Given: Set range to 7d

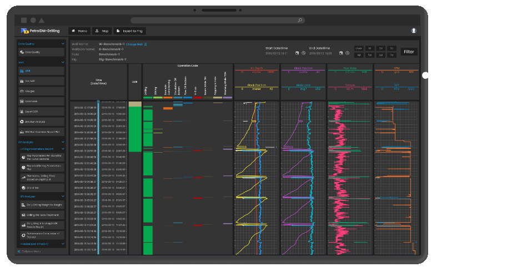Looking at the screenshot, I should coord(391,55).
